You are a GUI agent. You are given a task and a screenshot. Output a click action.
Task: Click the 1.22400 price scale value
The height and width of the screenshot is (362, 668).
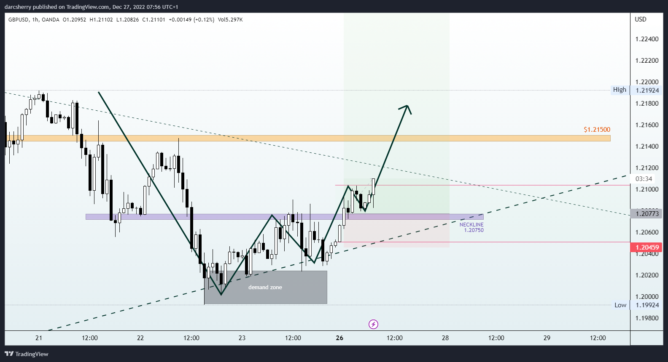pos(647,39)
